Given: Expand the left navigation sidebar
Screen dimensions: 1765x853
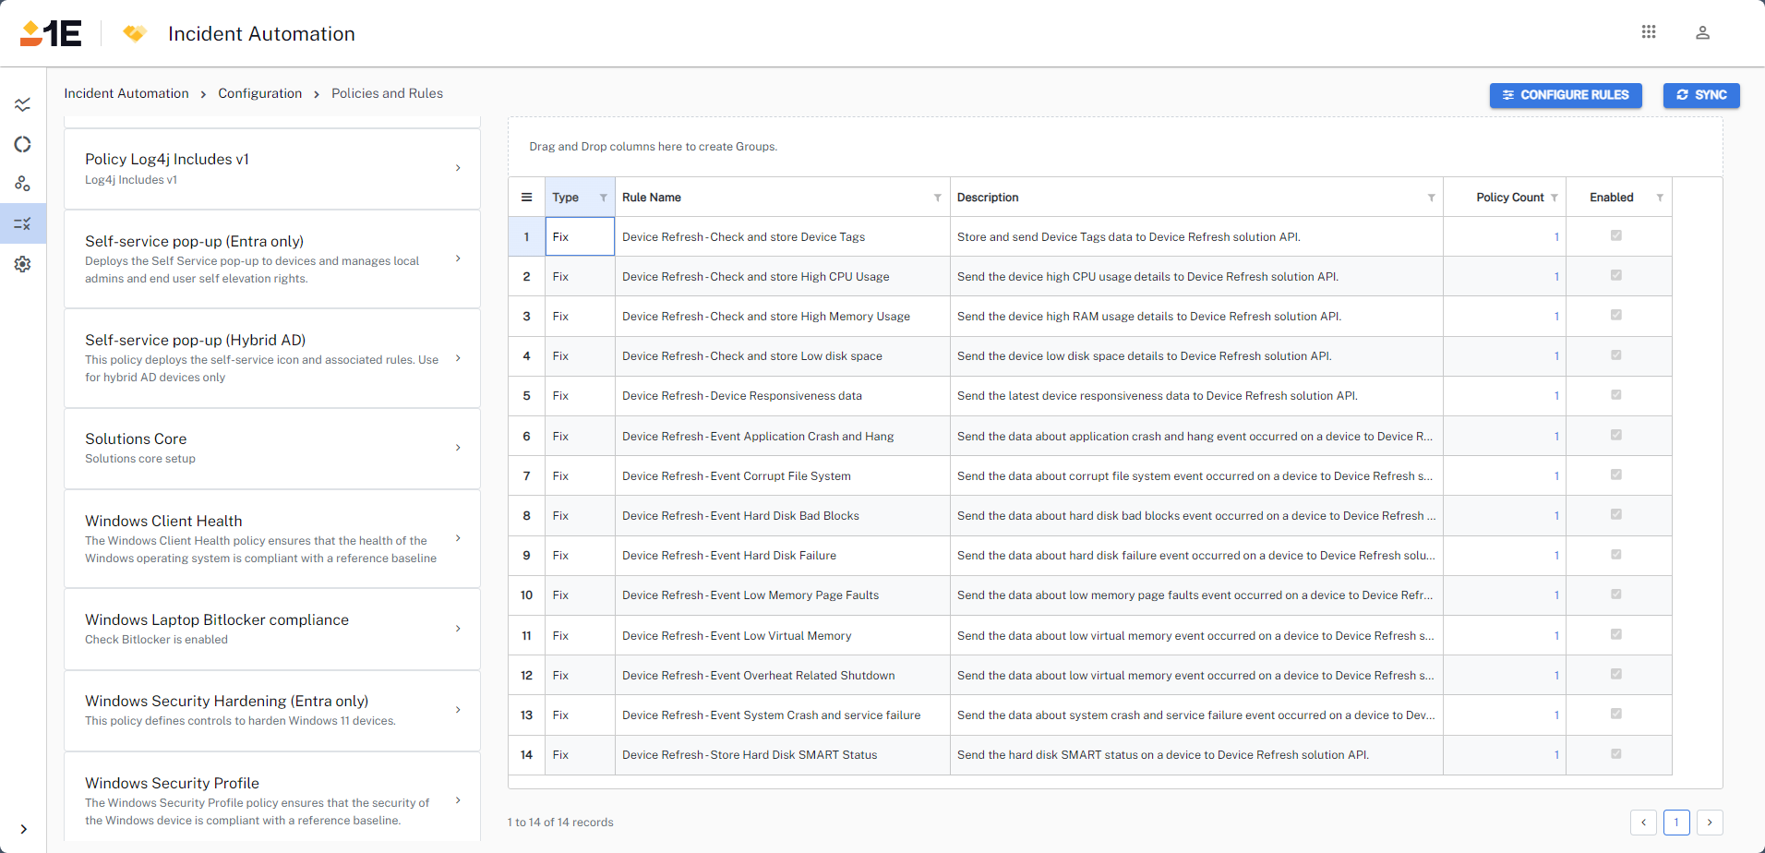Looking at the screenshot, I should [x=23, y=829].
